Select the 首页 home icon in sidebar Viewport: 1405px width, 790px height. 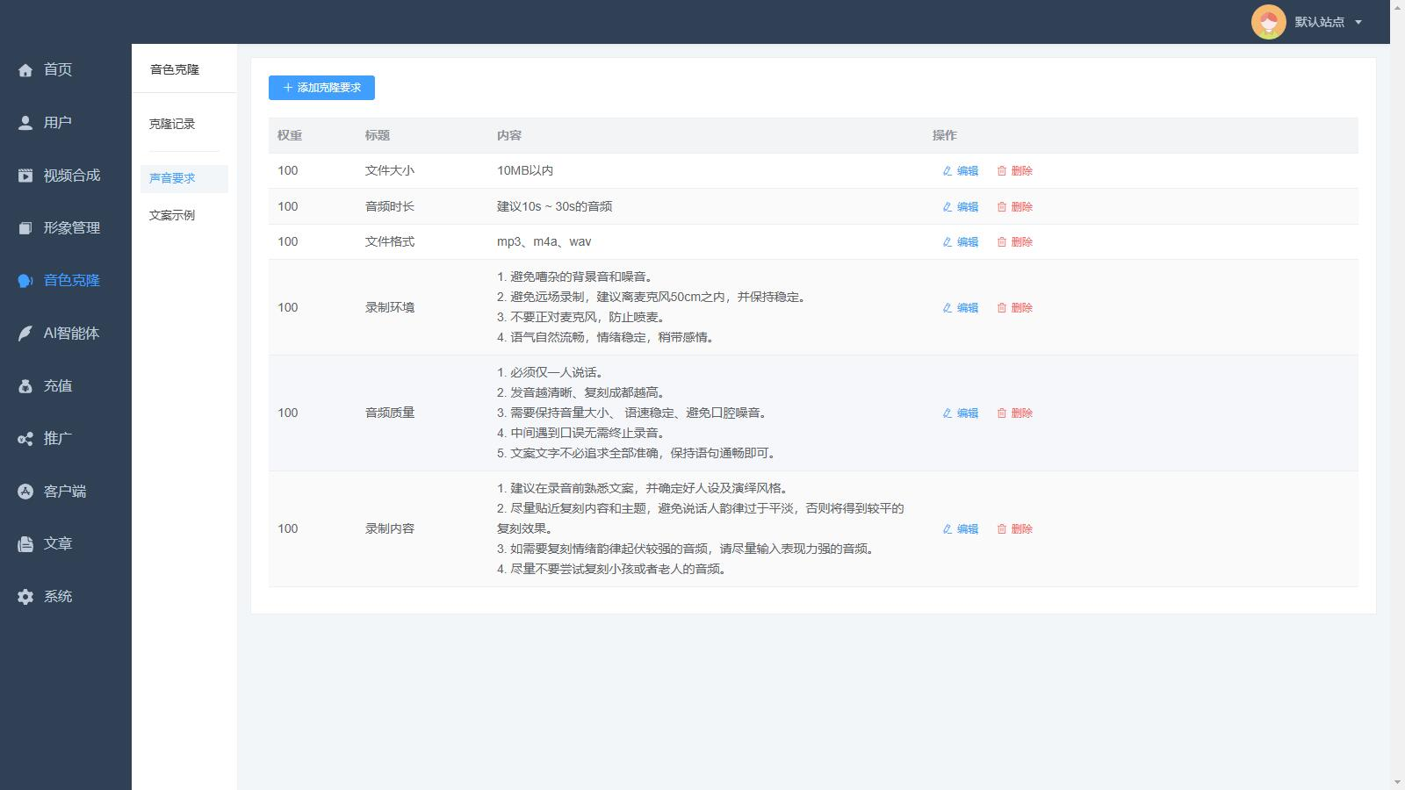click(25, 69)
